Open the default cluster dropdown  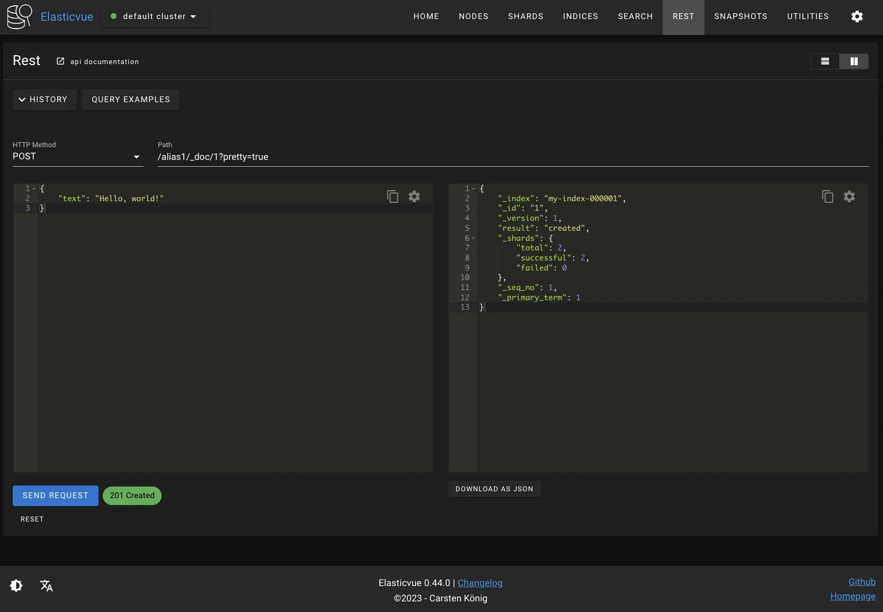click(154, 16)
